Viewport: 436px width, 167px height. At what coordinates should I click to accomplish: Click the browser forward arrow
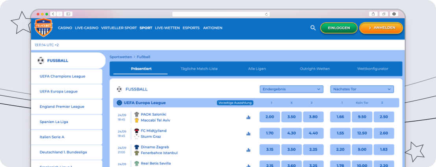click(x=59, y=14)
